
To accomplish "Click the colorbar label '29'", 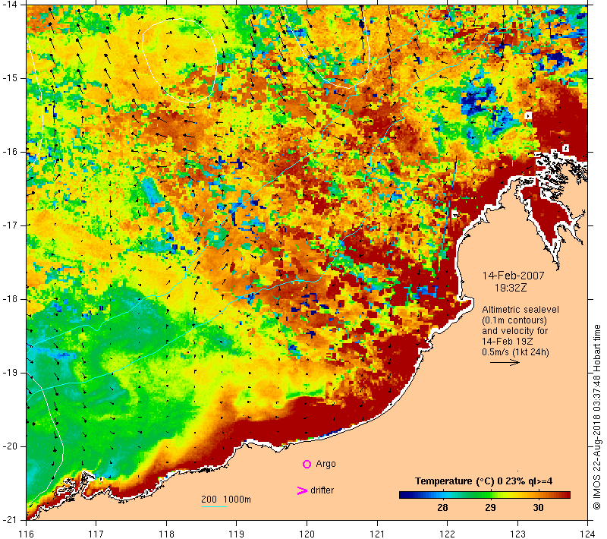I will coord(490,508).
